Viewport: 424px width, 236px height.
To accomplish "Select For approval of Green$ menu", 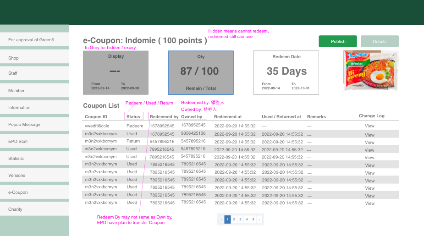I will [x=34, y=40].
